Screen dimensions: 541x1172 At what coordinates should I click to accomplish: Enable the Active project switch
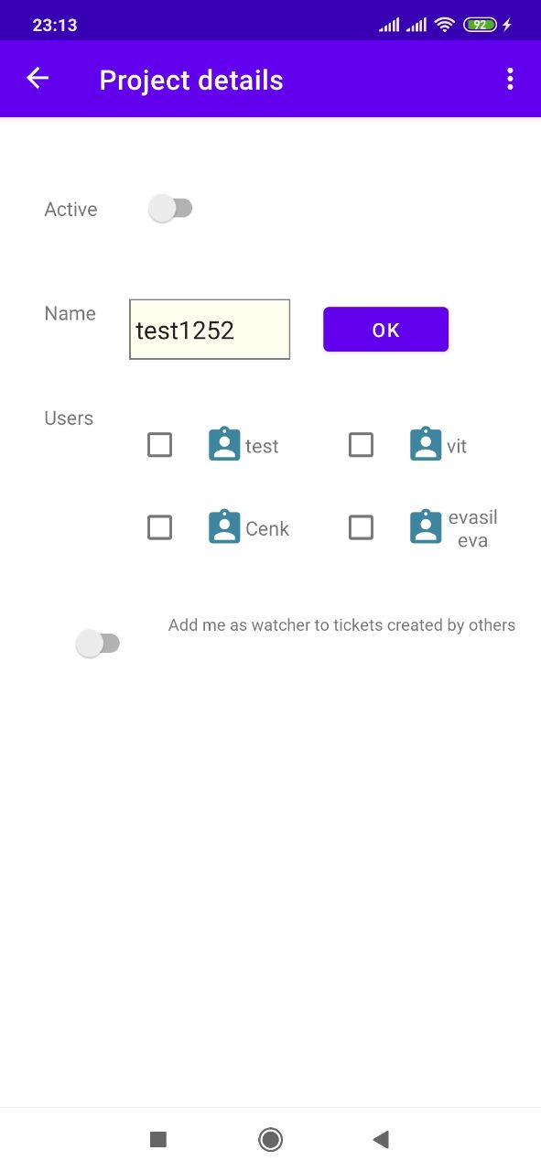click(170, 209)
